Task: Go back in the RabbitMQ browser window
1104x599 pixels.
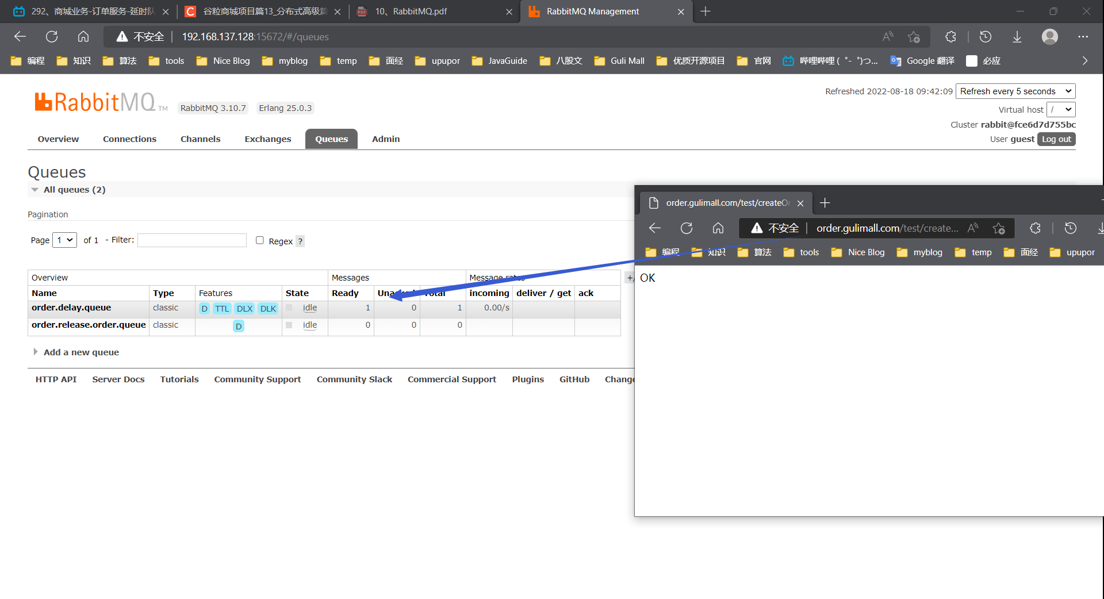Action: pyautogui.click(x=20, y=37)
